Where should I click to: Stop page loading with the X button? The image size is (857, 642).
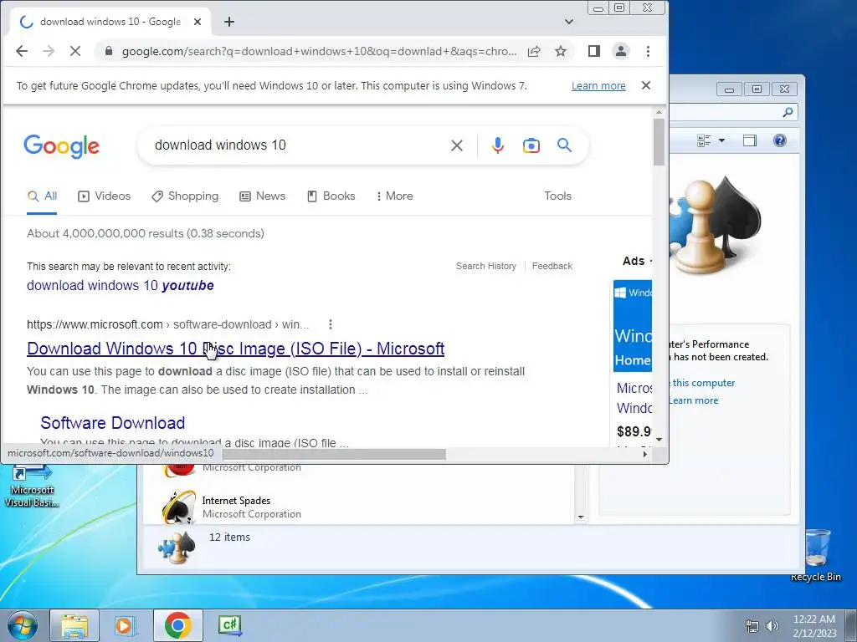75,51
